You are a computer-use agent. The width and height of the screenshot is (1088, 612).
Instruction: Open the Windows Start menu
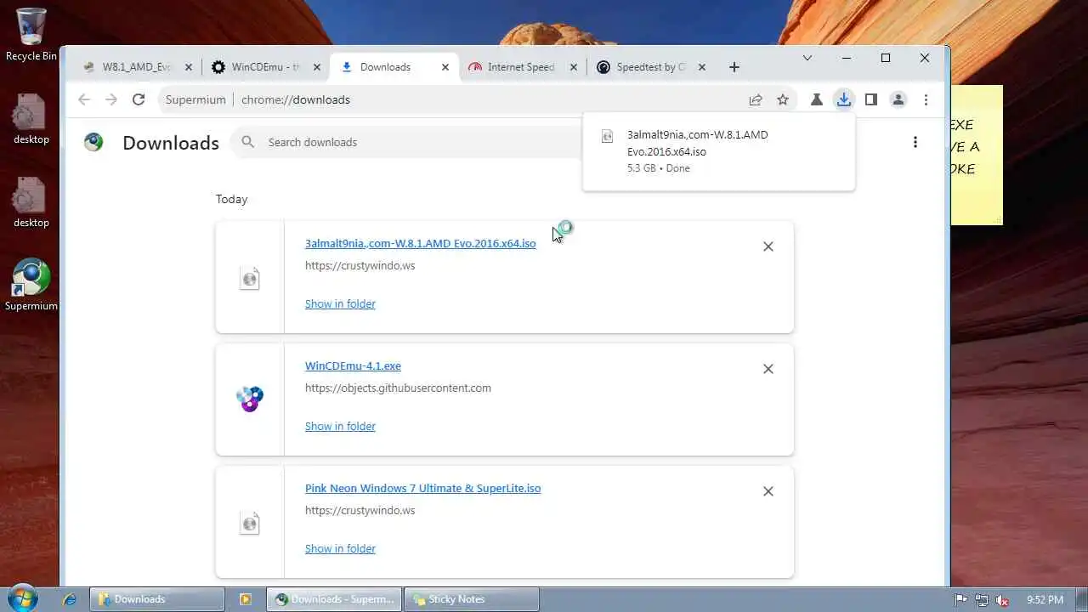click(x=23, y=598)
